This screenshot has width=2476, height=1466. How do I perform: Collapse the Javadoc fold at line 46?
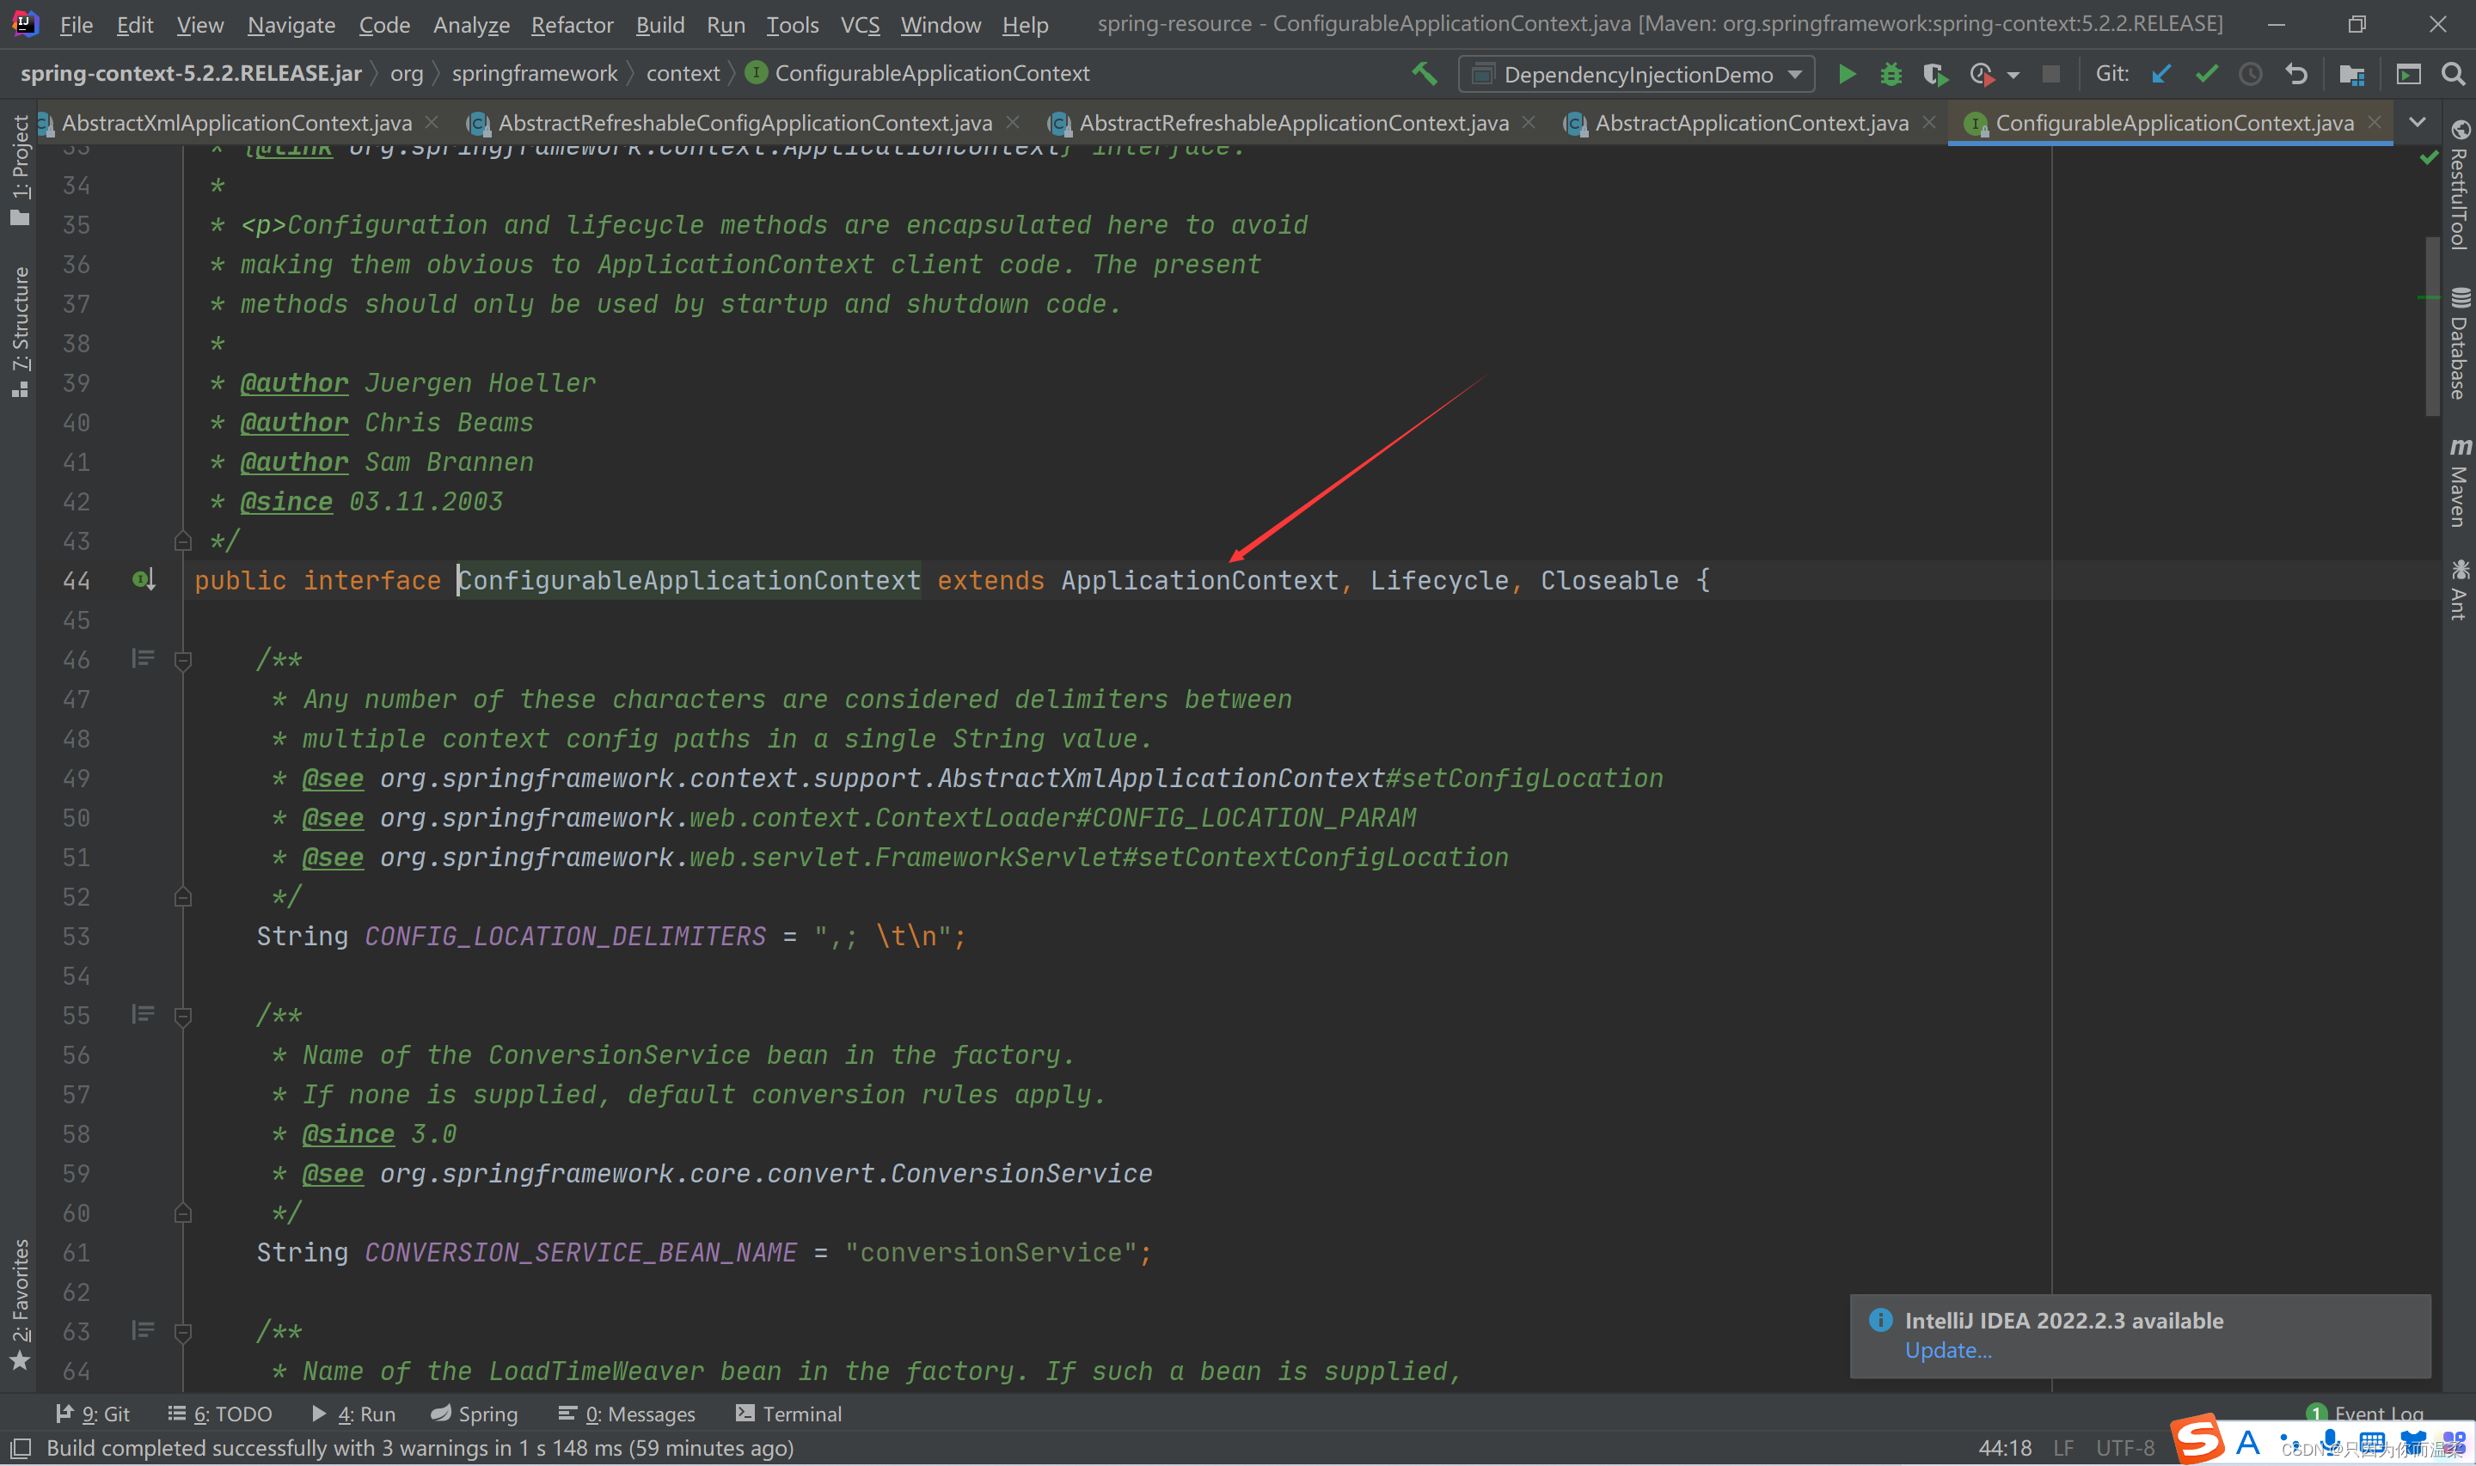(183, 660)
